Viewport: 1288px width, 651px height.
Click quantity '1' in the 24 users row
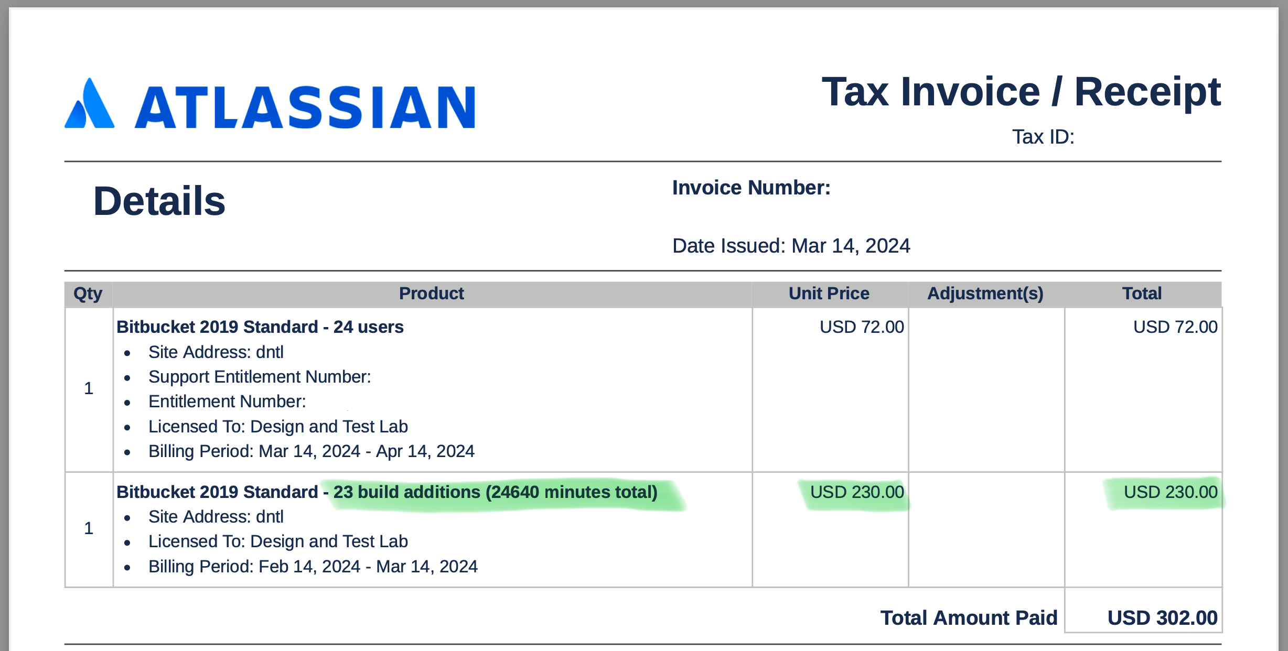[89, 388]
